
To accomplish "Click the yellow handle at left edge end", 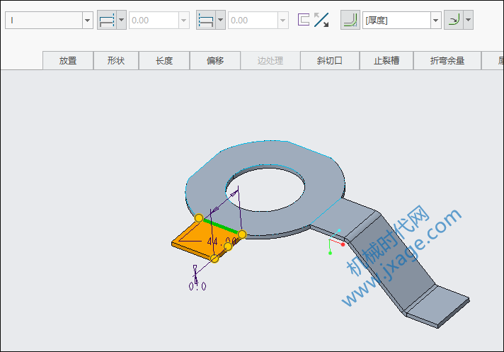I will click(199, 218).
